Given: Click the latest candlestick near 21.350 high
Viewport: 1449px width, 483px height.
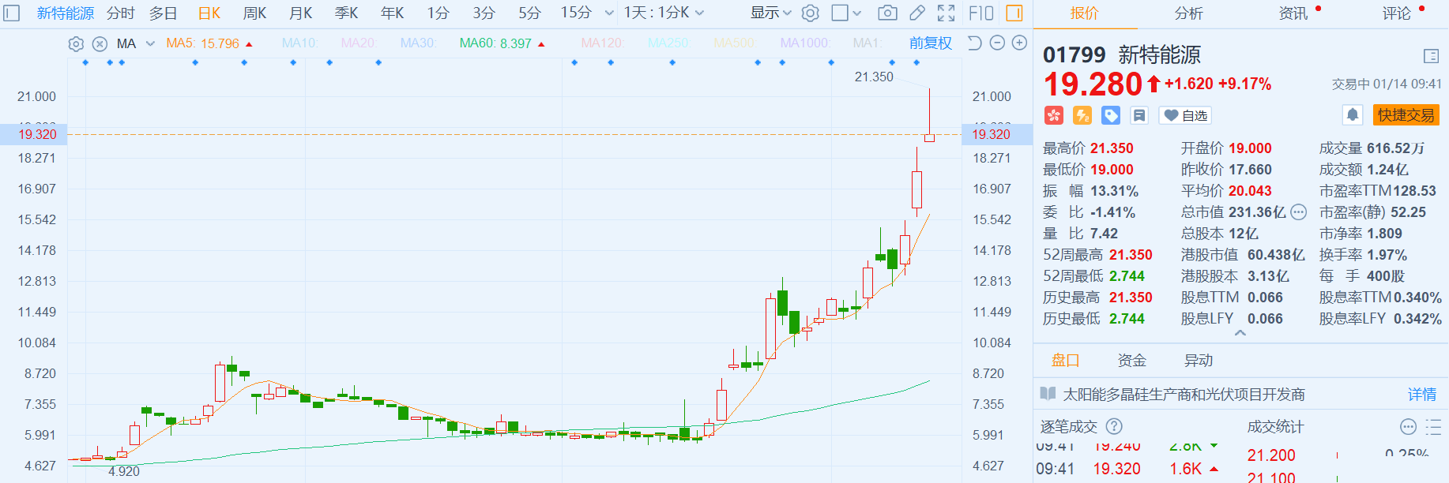Looking at the screenshot, I should 929,115.
